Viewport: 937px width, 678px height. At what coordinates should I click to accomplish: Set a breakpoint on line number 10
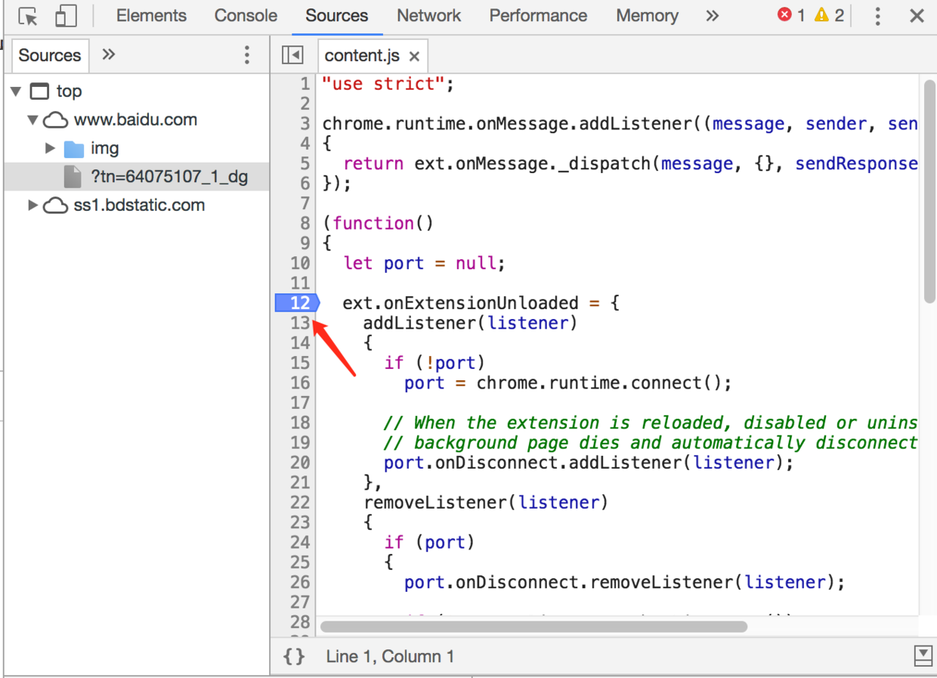300,263
